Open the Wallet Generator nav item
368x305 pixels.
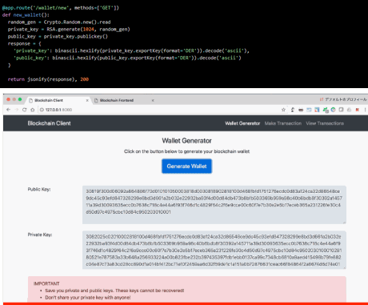[242, 123]
